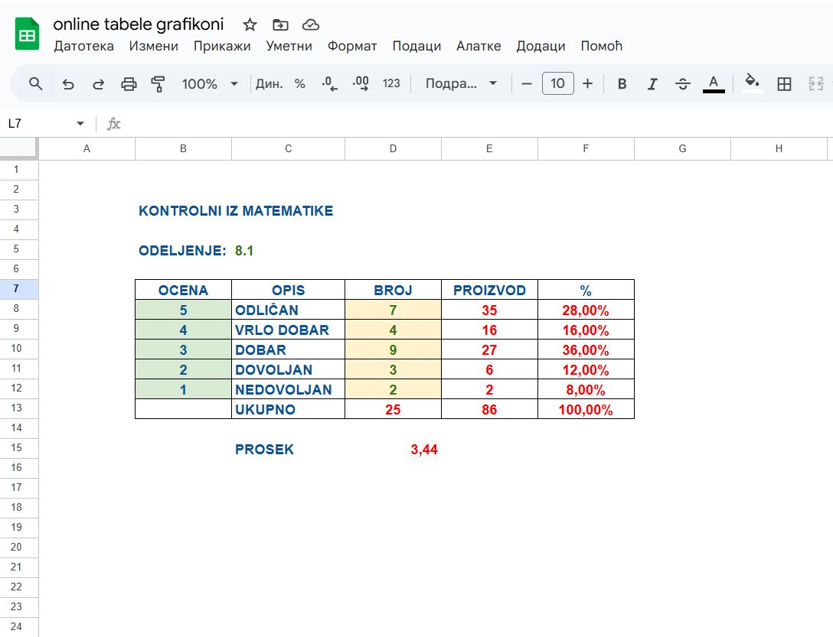This screenshot has width=833, height=637.
Task: Print the spreadsheet using printer icon
Action: tap(129, 83)
